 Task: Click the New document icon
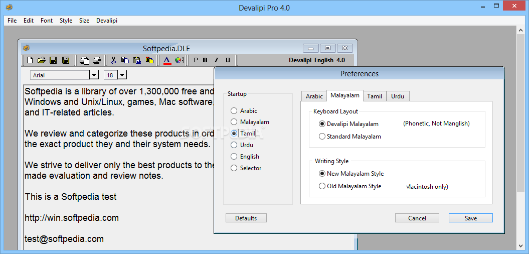point(30,60)
